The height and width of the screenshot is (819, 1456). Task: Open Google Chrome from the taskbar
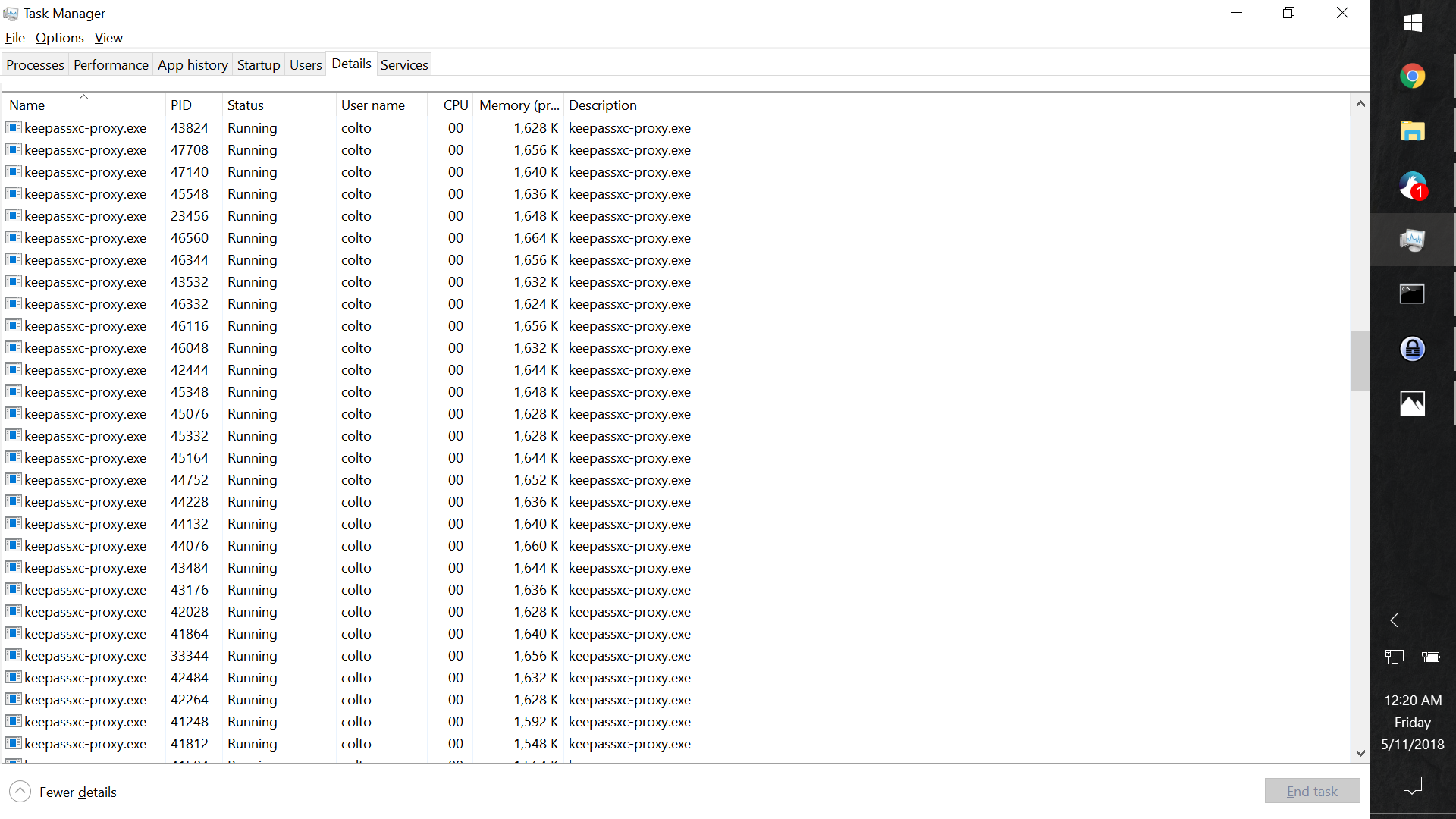pyautogui.click(x=1412, y=76)
